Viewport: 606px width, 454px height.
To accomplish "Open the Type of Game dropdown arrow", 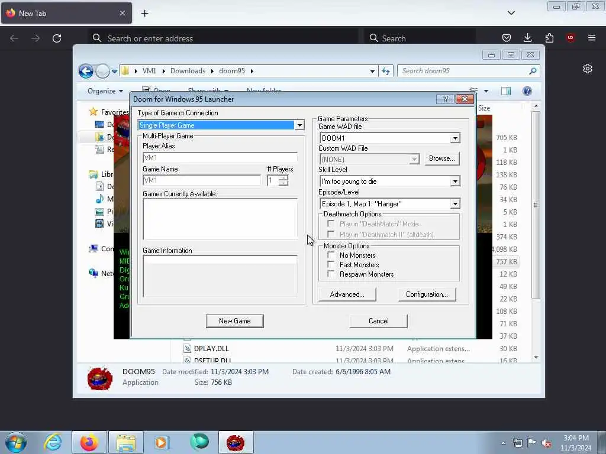I will tap(299, 125).
